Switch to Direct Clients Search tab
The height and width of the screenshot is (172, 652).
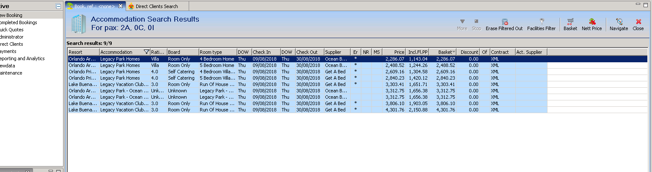[x=157, y=6]
